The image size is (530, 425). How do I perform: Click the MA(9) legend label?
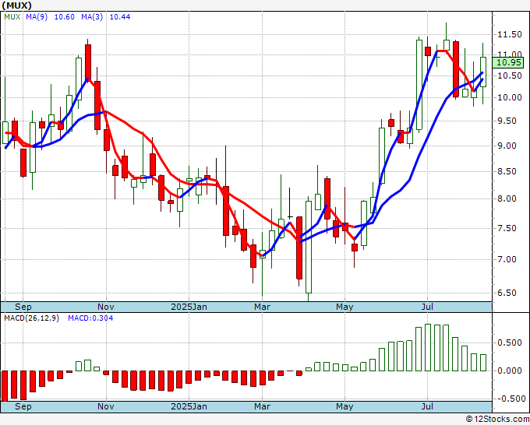click(37, 17)
